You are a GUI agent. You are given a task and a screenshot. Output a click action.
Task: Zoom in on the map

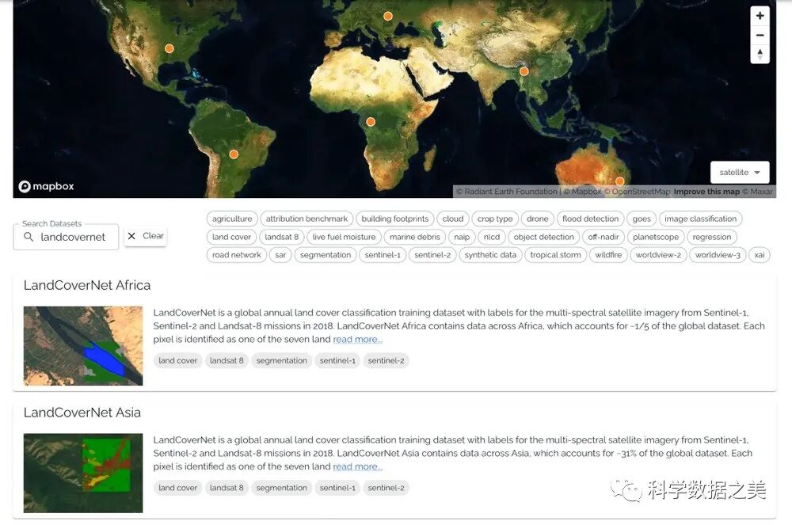pos(760,16)
